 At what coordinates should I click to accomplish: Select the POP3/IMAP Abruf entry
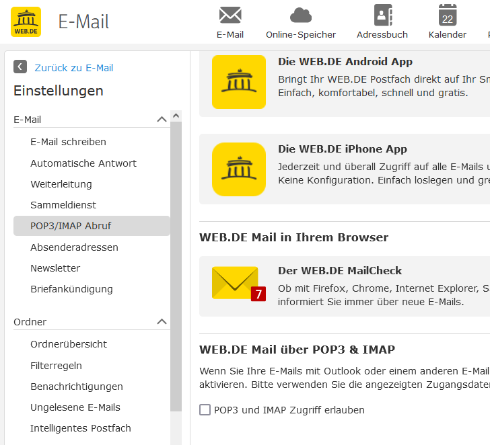[92, 226]
